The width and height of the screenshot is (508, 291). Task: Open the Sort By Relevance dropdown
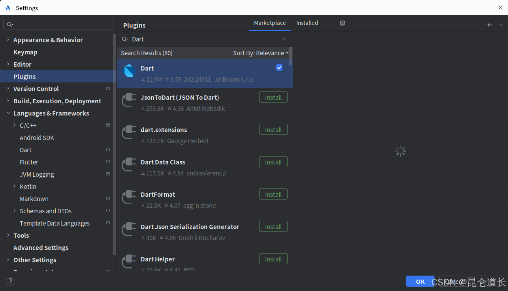click(261, 53)
